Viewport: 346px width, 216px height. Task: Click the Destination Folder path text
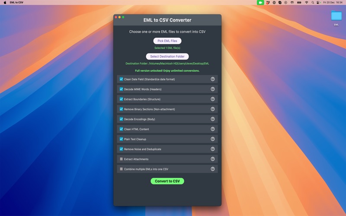point(167,64)
